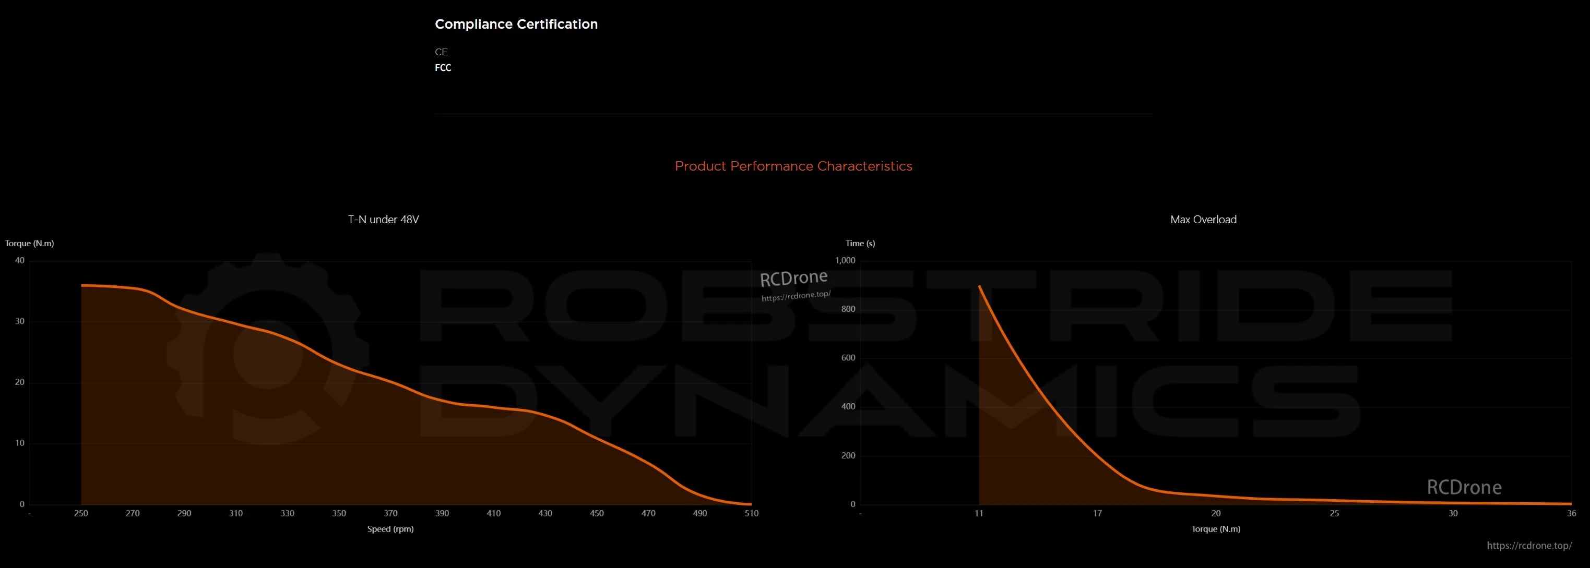
Task: Click the 250 rpm tick label
Action: coord(81,513)
